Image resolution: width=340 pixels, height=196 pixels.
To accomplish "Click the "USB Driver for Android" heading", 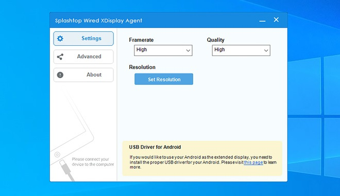I will point(155,147).
